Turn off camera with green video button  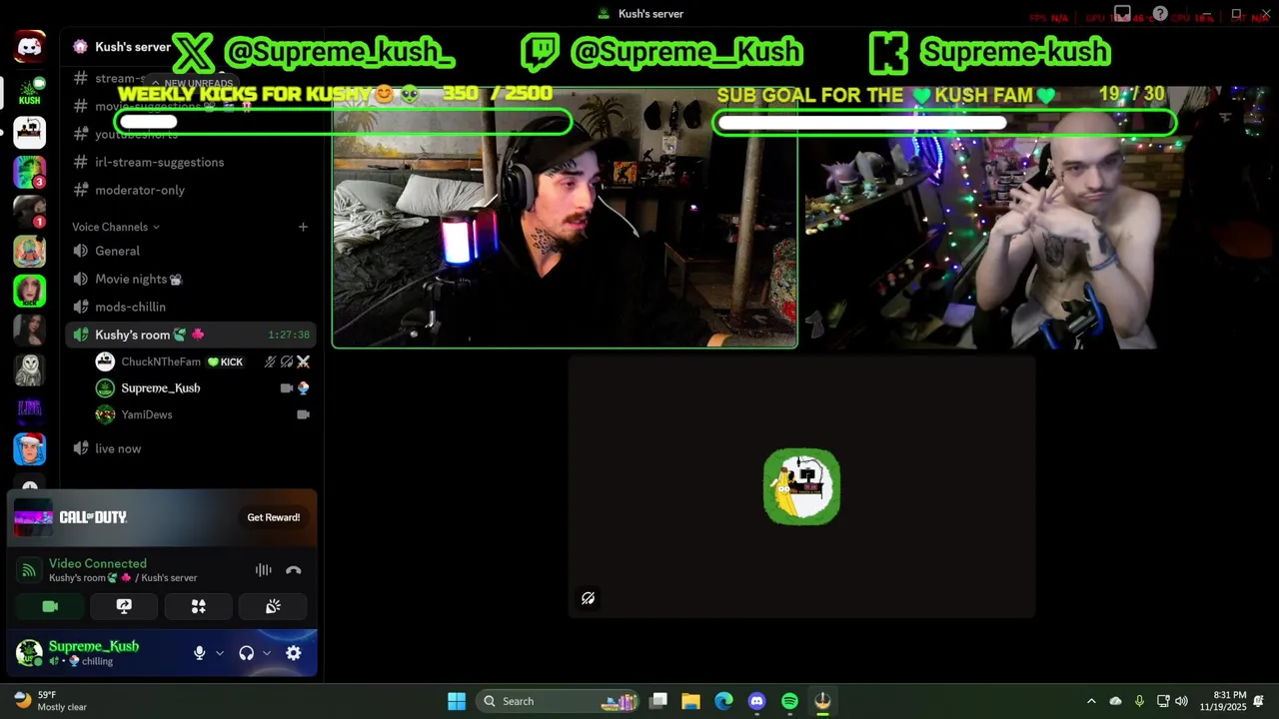point(50,606)
